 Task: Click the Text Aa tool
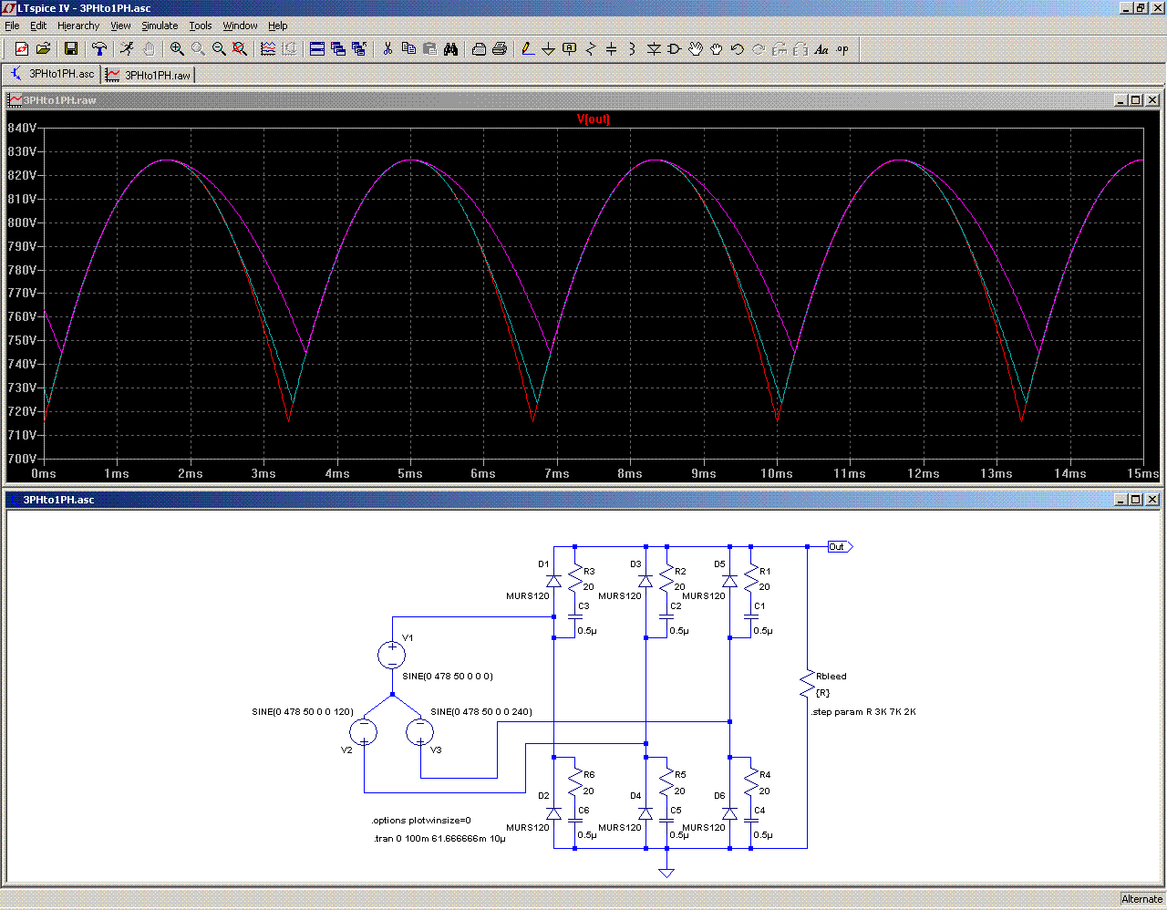click(x=821, y=49)
